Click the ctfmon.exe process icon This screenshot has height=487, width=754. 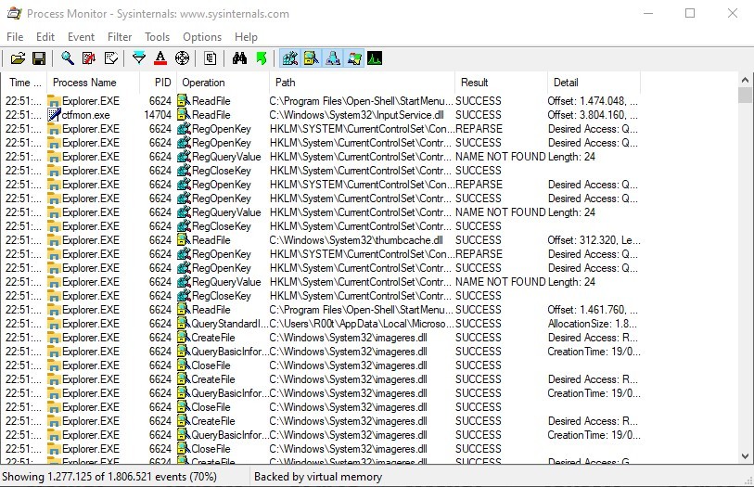pyautogui.click(x=54, y=115)
